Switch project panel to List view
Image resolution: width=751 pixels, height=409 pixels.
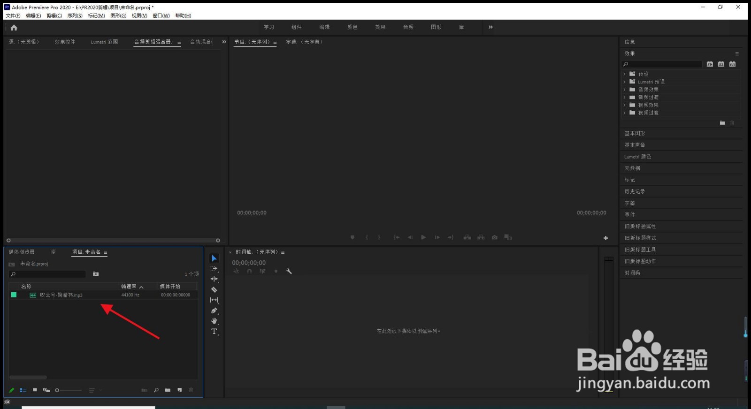[x=23, y=390]
